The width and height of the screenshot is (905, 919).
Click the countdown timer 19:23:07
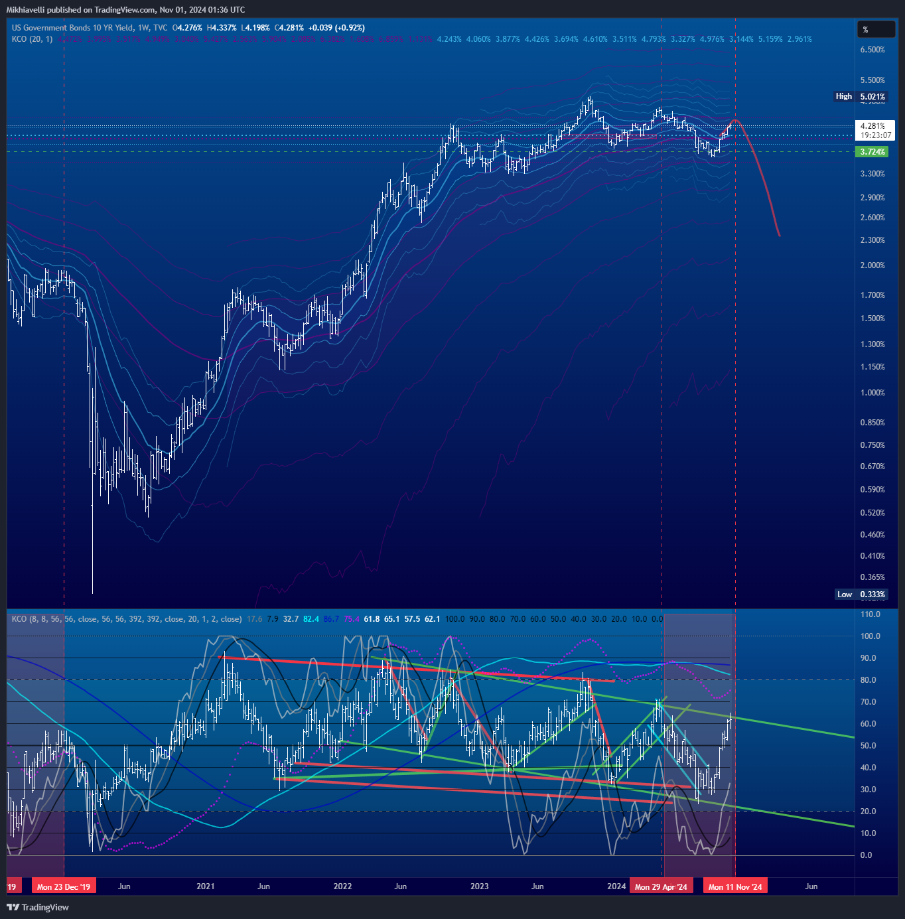click(876, 135)
